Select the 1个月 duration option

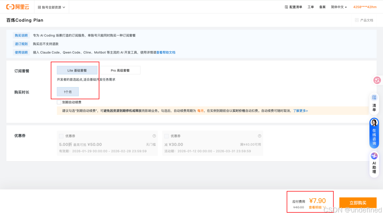pos(67,91)
